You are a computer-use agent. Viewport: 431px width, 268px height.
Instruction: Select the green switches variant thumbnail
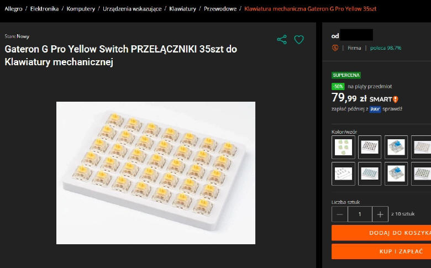point(343,147)
